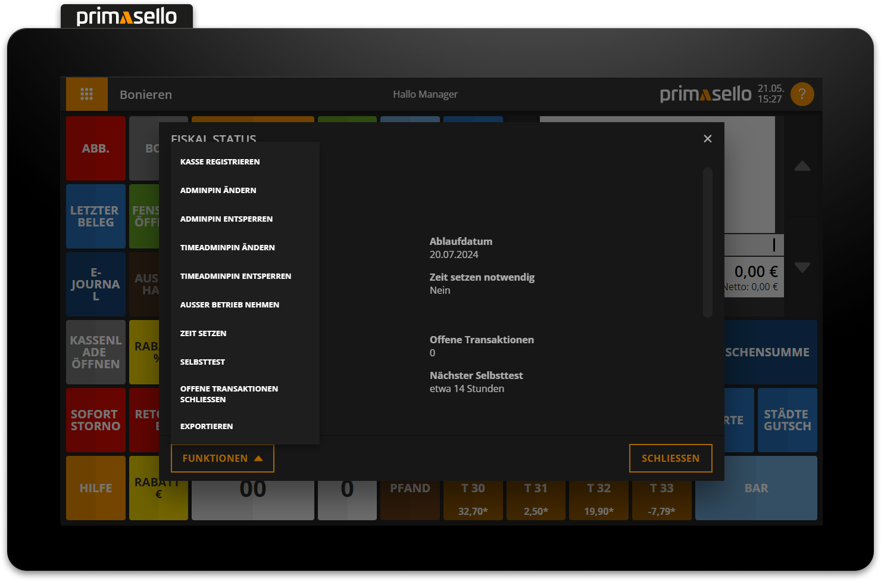The height and width of the screenshot is (581, 881).
Task: Close the Fiskal Status dialog with X
Action: pyautogui.click(x=707, y=139)
